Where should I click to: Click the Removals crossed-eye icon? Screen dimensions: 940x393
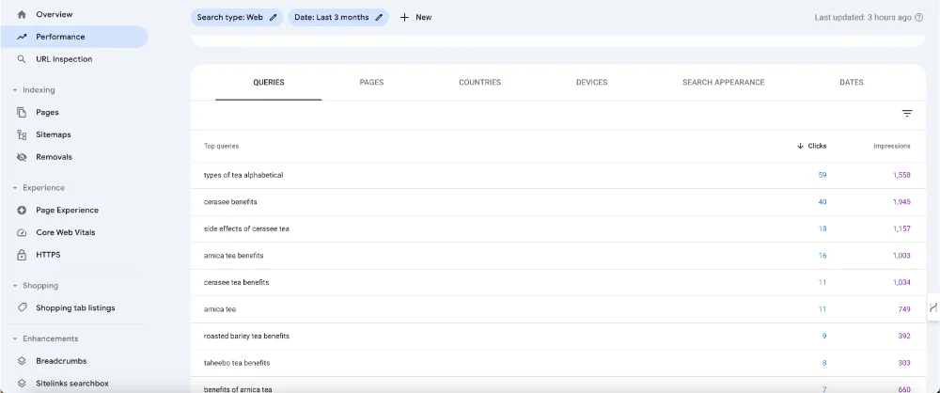pyautogui.click(x=22, y=157)
